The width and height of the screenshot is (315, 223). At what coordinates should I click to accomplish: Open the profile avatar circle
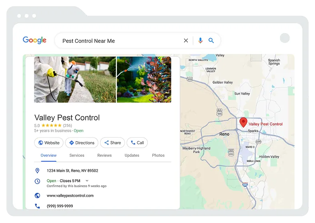pos(285,38)
